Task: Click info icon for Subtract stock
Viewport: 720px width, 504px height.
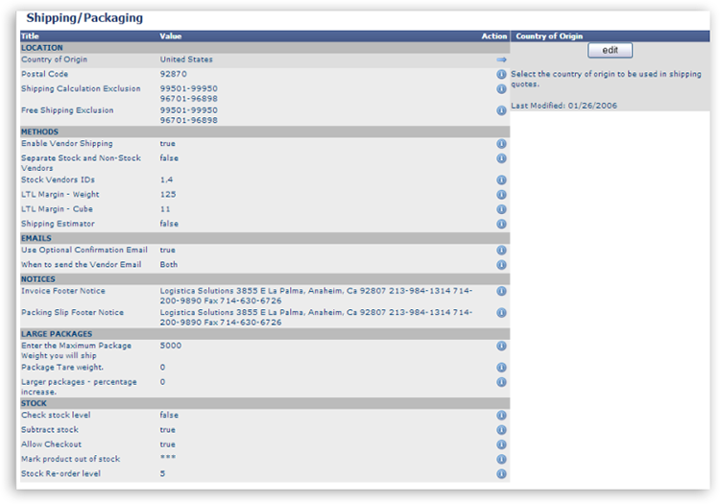Action: point(501,430)
